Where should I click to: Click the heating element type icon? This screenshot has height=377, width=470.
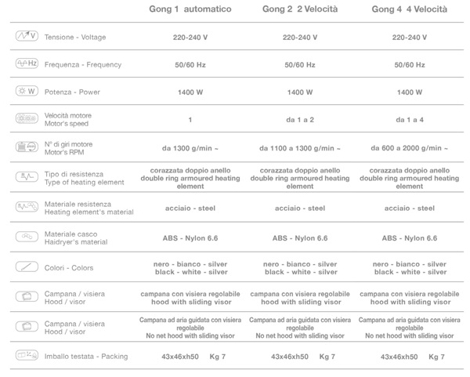coord(27,177)
